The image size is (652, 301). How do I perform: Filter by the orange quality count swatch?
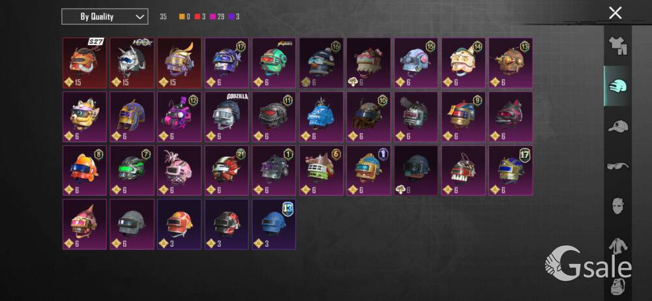(185, 17)
